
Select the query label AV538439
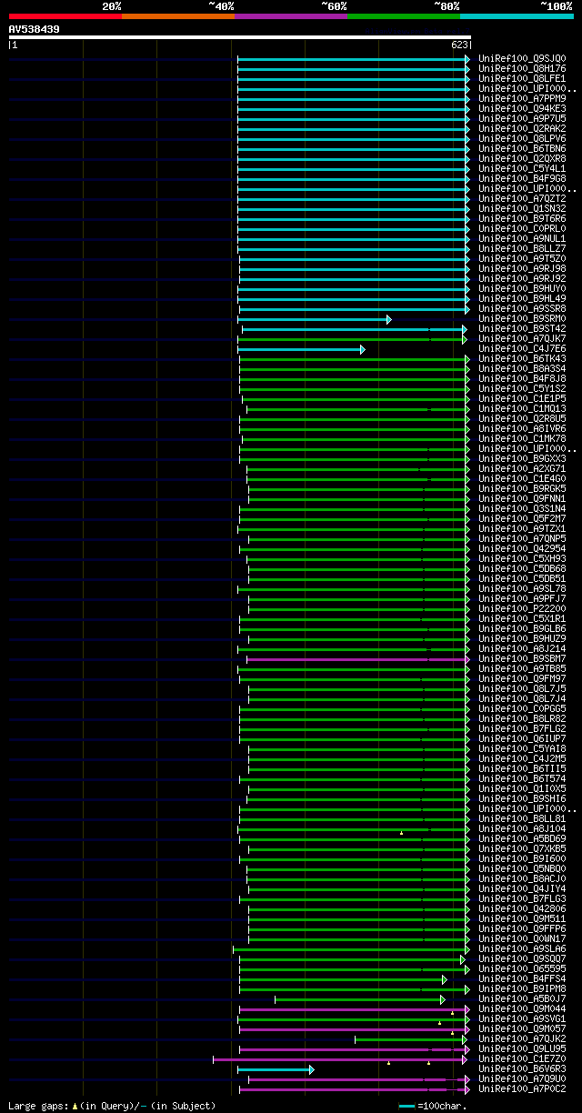[x=35, y=29]
